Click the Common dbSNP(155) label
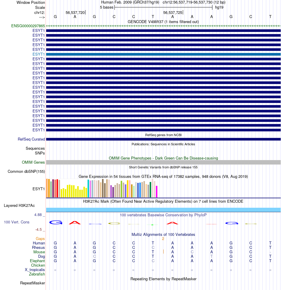 click(26, 171)
